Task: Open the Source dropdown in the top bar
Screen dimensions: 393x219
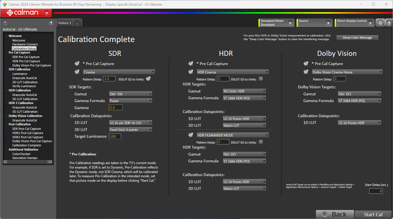Action: (315, 22)
